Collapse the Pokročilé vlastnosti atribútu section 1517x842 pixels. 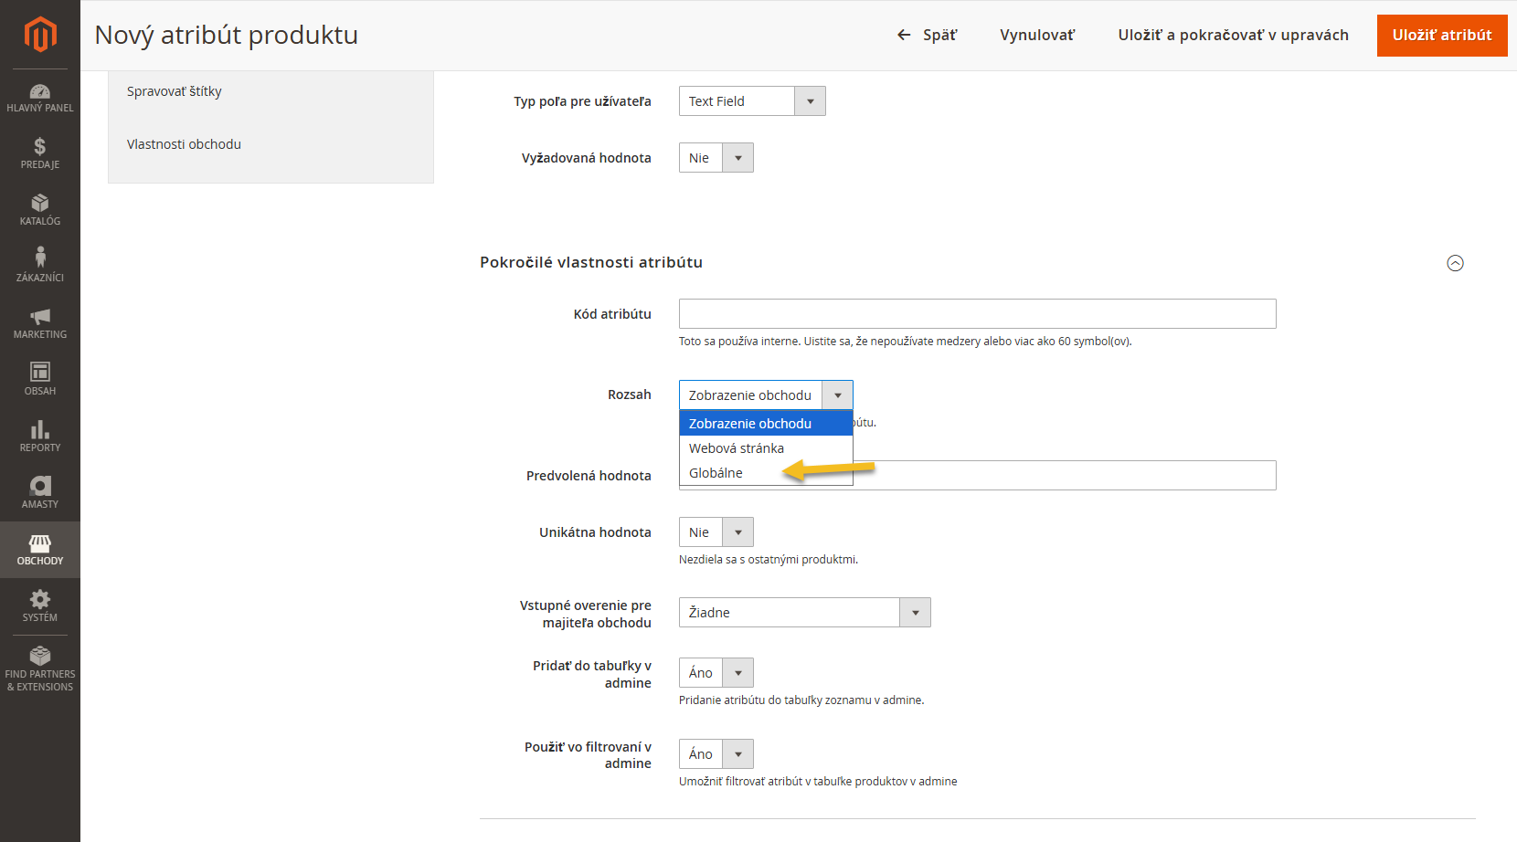point(1455,263)
